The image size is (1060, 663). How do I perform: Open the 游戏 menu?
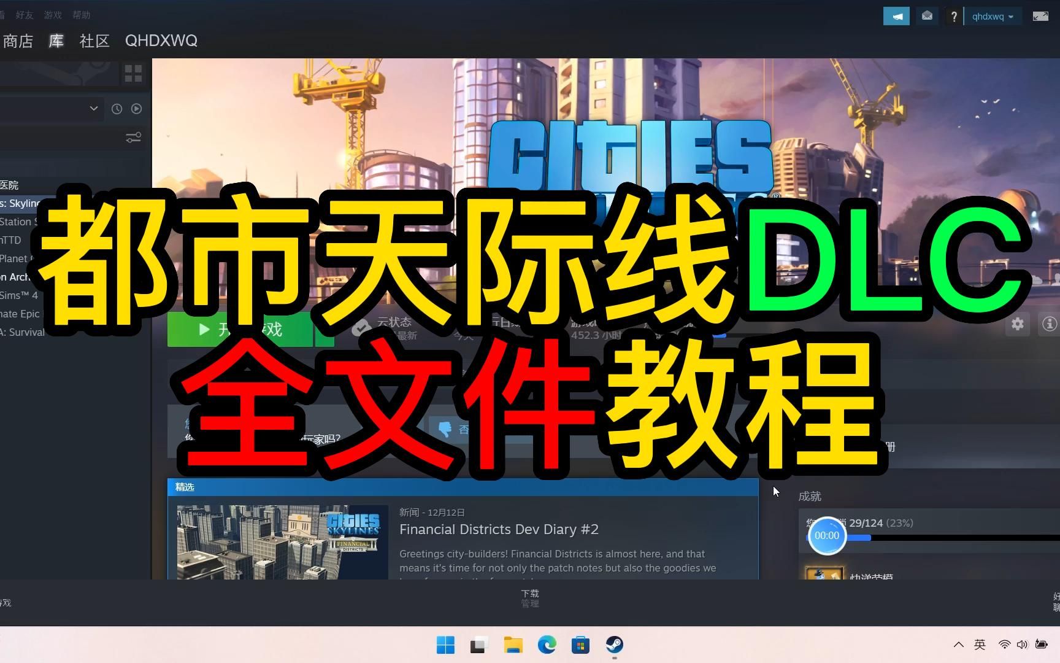53,15
